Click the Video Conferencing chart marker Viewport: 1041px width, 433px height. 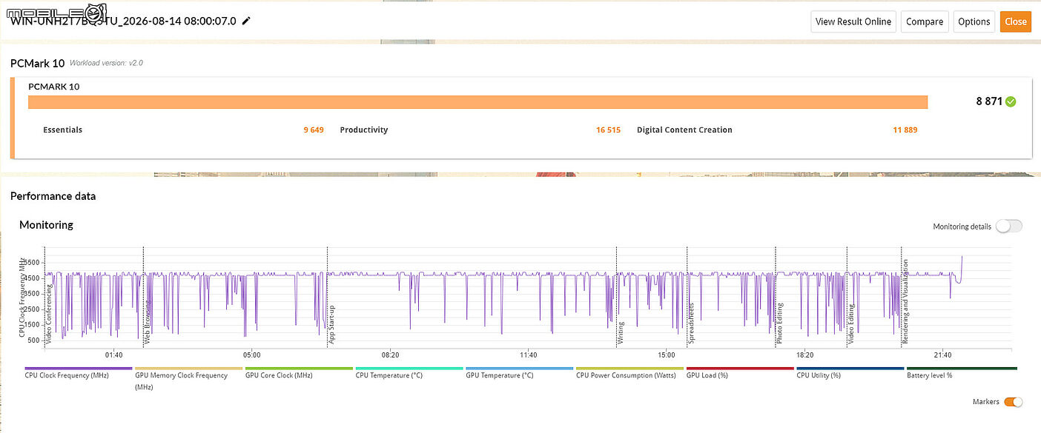click(50, 315)
